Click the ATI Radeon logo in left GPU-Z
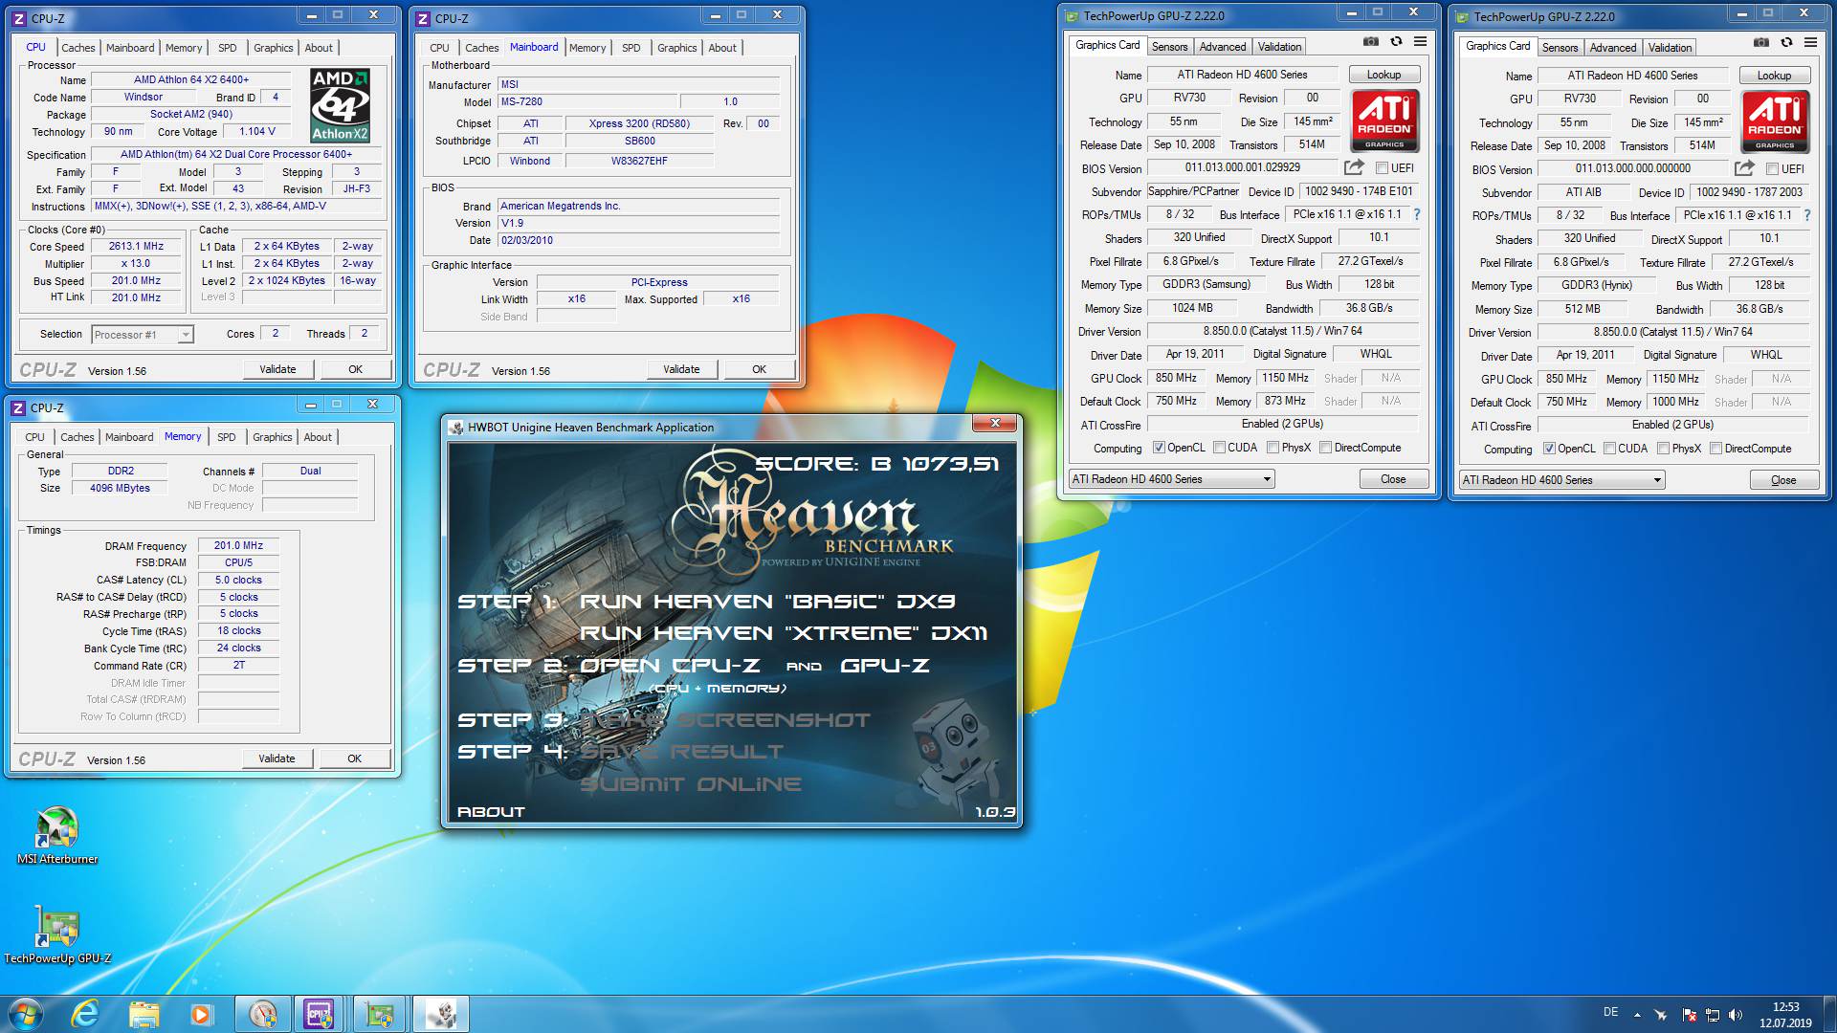The width and height of the screenshot is (1837, 1033). pyautogui.click(x=1384, y=121)
